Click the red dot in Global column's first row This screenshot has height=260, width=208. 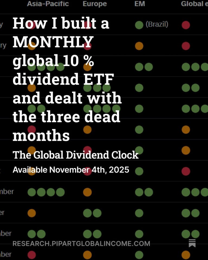coord(186,25)
